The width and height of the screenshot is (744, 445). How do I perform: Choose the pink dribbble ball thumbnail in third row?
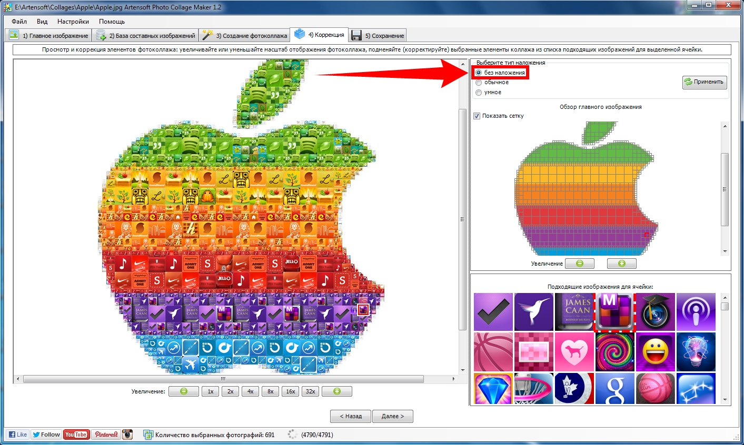656,389
